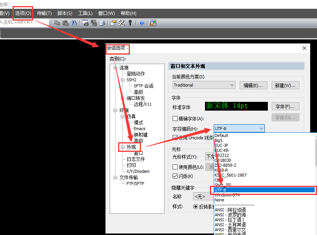Screen dimensions: 317x235
Task: Choose ANSI - 阿拉伯语 in the encoding list
Action: pos(230,210)
